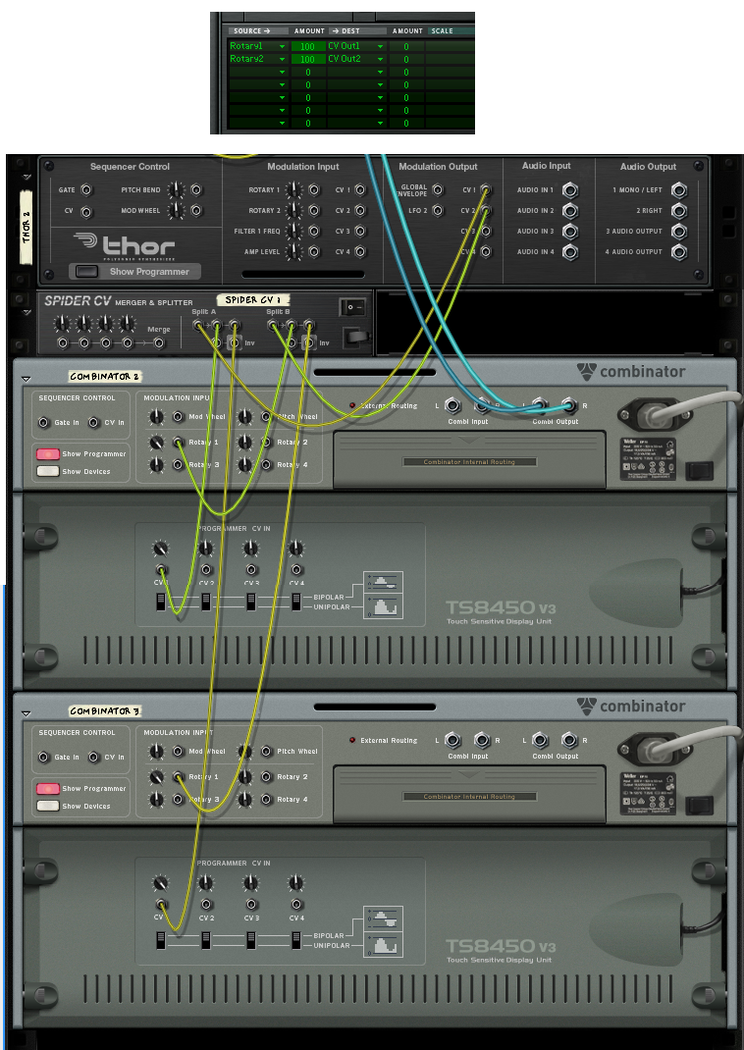The image size is (744, 1050).
Task: Click Thor's 2 Right audio output jack
Action: 679,211
